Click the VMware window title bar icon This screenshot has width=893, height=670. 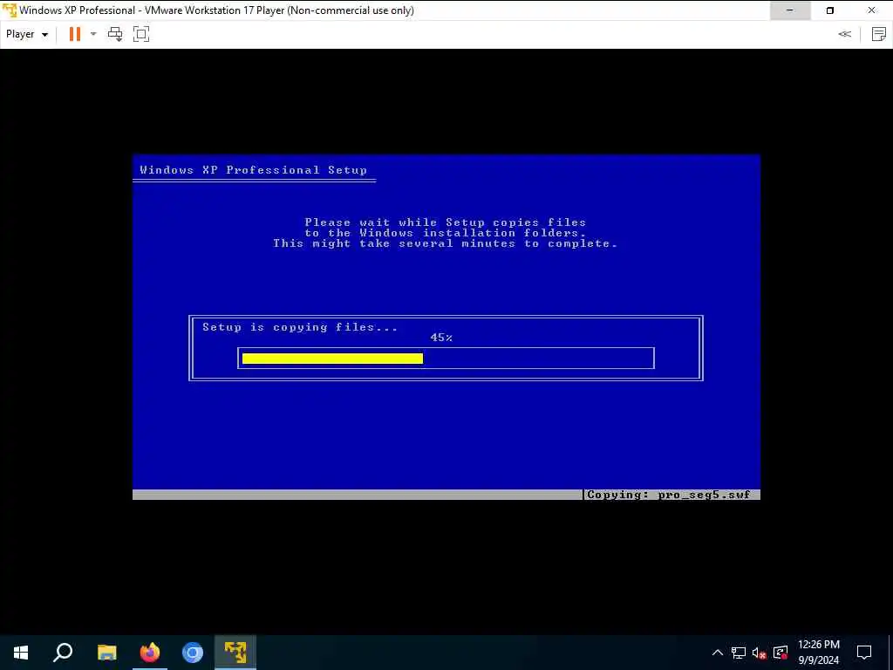(x=10, y=10)
